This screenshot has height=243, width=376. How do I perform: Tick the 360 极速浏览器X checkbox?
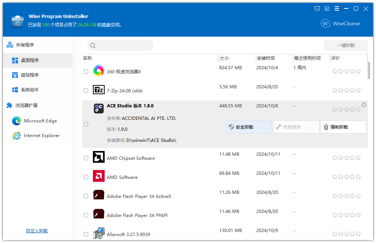(x=86, y=71)
